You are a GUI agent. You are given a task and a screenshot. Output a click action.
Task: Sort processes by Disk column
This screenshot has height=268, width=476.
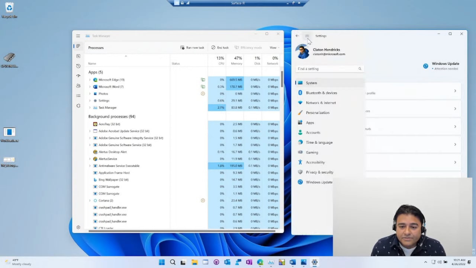click(x=253, y=60)
